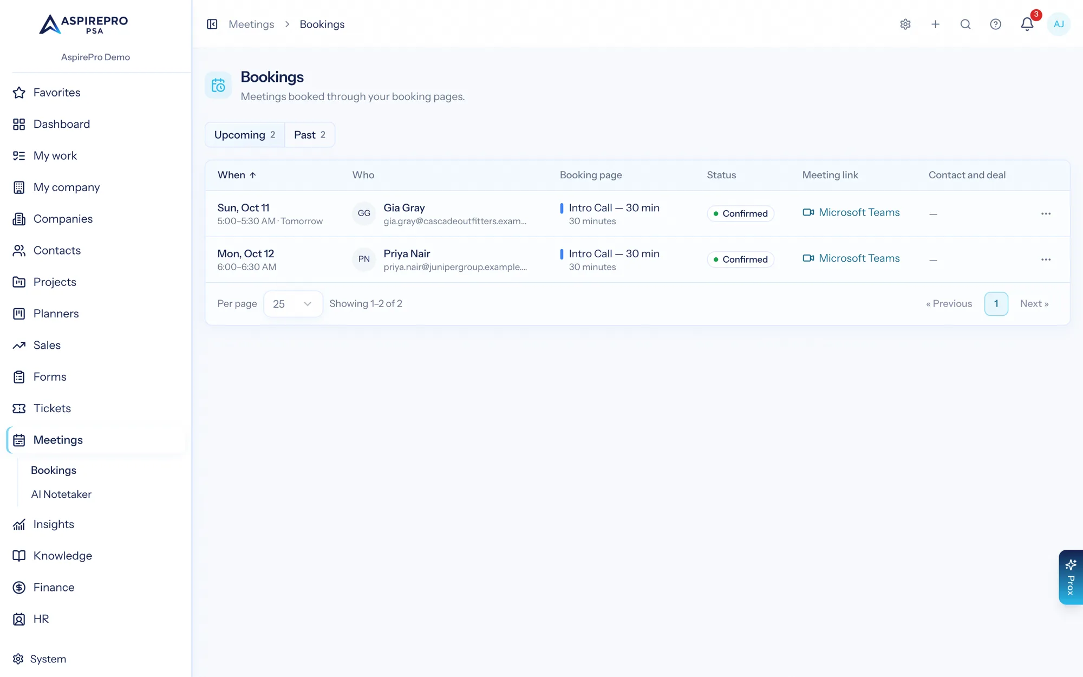Sort bookings by the When column
1083x677 pixels.
(237, 175)
